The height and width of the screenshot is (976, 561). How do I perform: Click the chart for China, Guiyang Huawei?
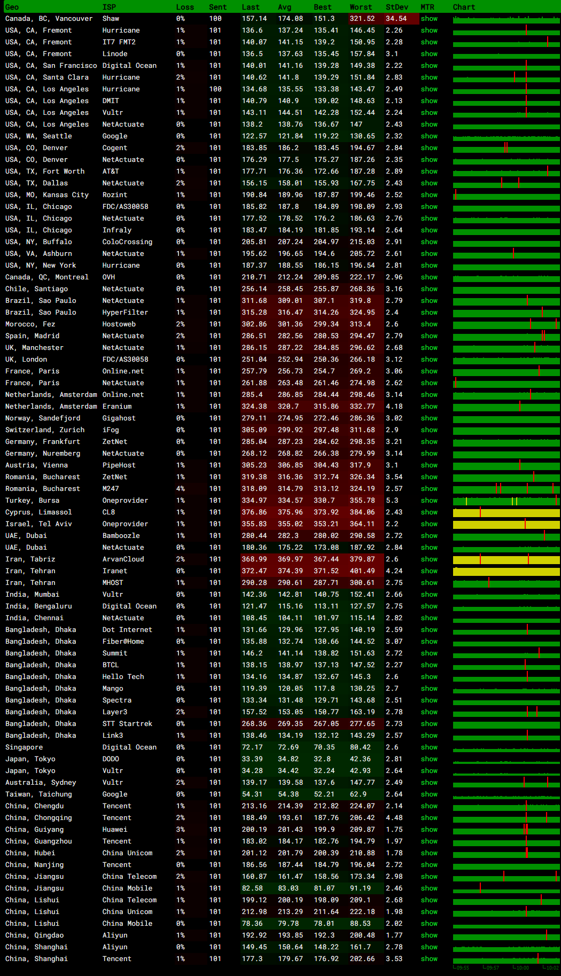point(506,830)
